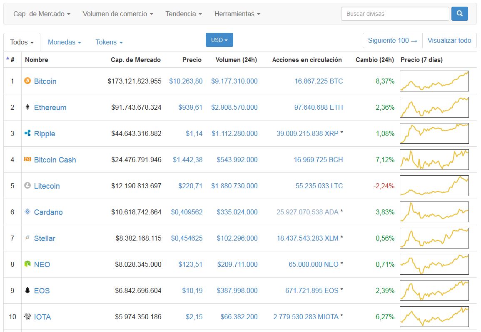
Task: Open the Tendencia dropdown
Action: click(x=184, y=14)
